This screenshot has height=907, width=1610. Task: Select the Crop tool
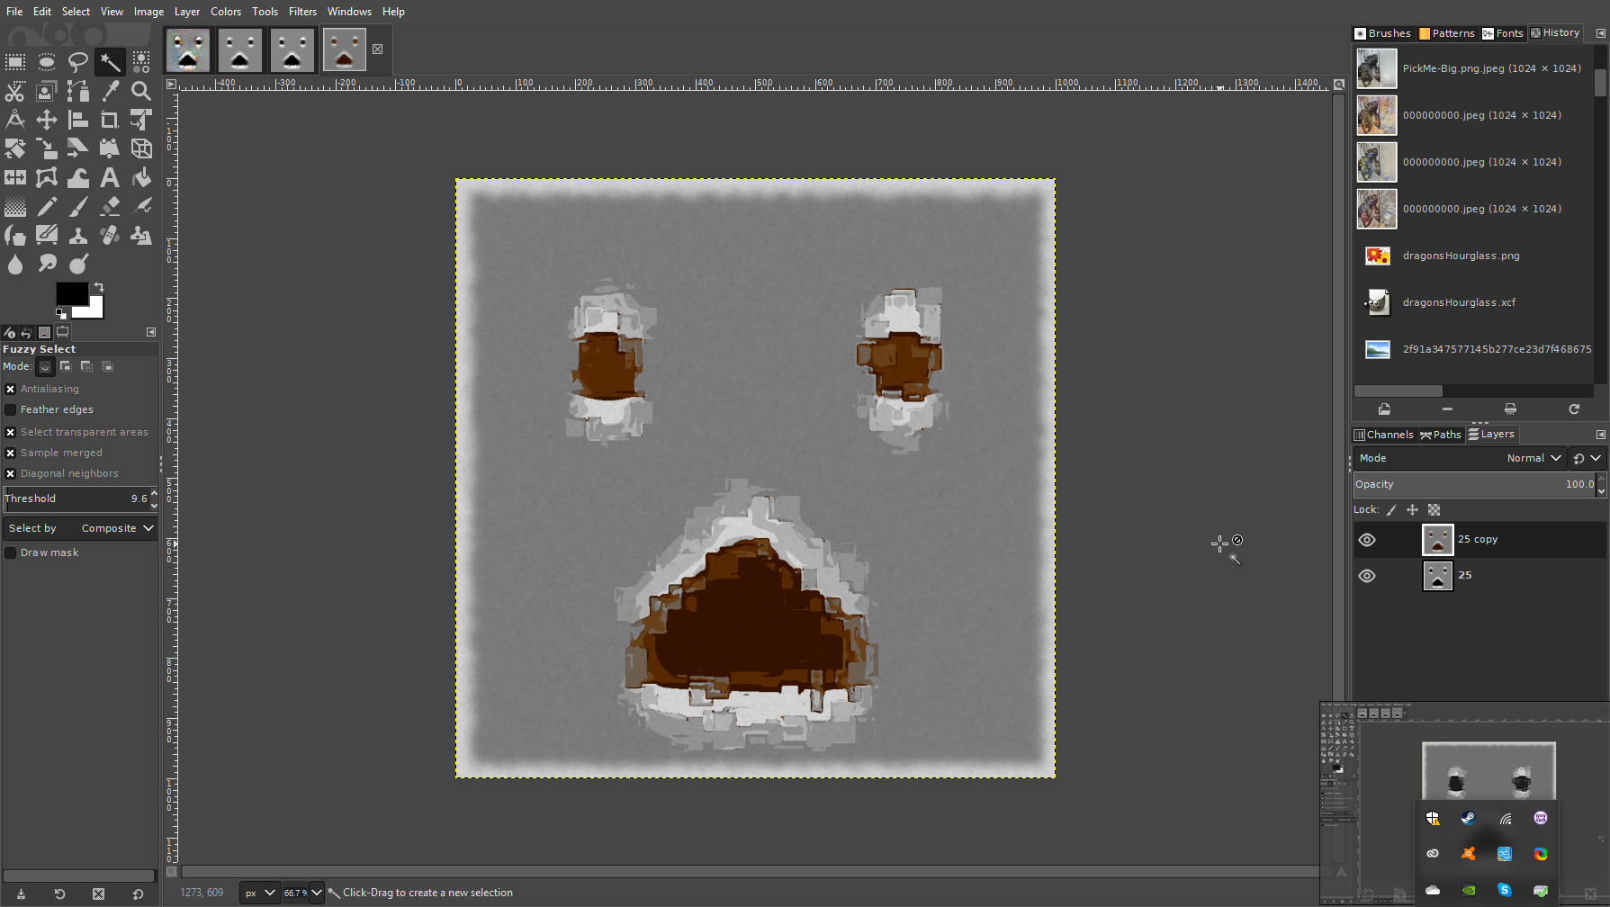pos(110,120)
